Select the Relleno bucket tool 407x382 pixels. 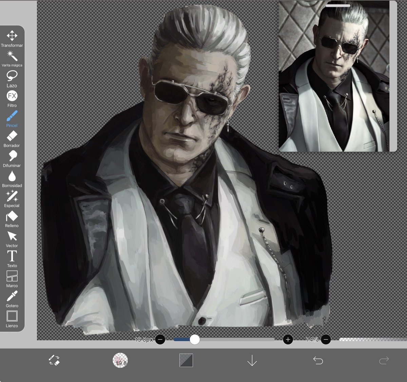point(12,219)
